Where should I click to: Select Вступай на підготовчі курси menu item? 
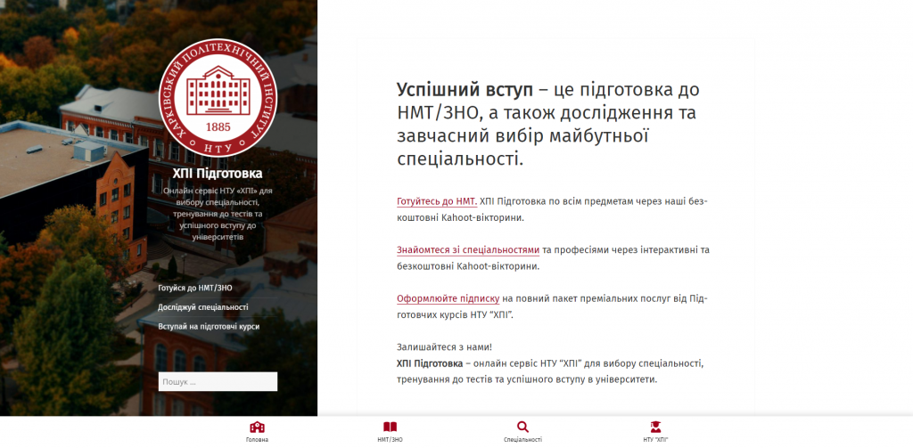point(209,326)
